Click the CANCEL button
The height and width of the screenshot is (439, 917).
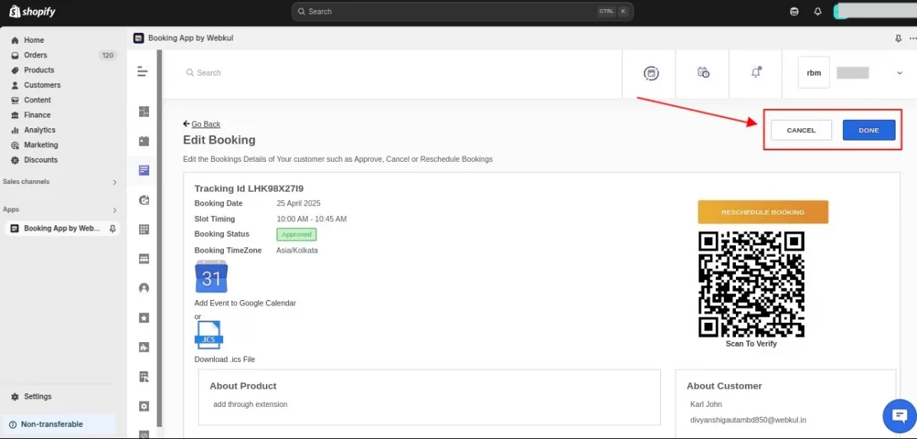(x=801, y=131)
